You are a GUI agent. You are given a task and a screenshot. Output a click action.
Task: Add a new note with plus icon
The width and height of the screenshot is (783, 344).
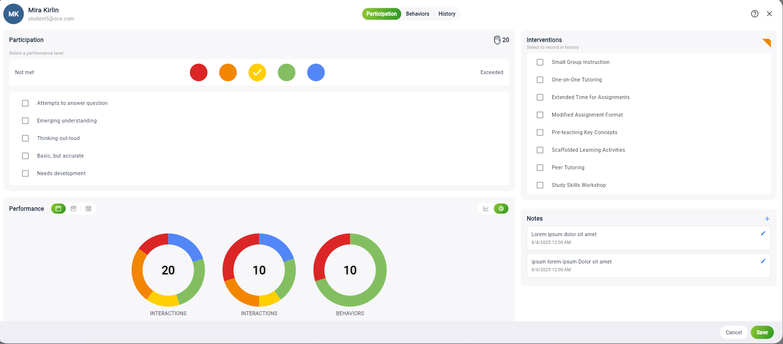[x=767, y=219]
